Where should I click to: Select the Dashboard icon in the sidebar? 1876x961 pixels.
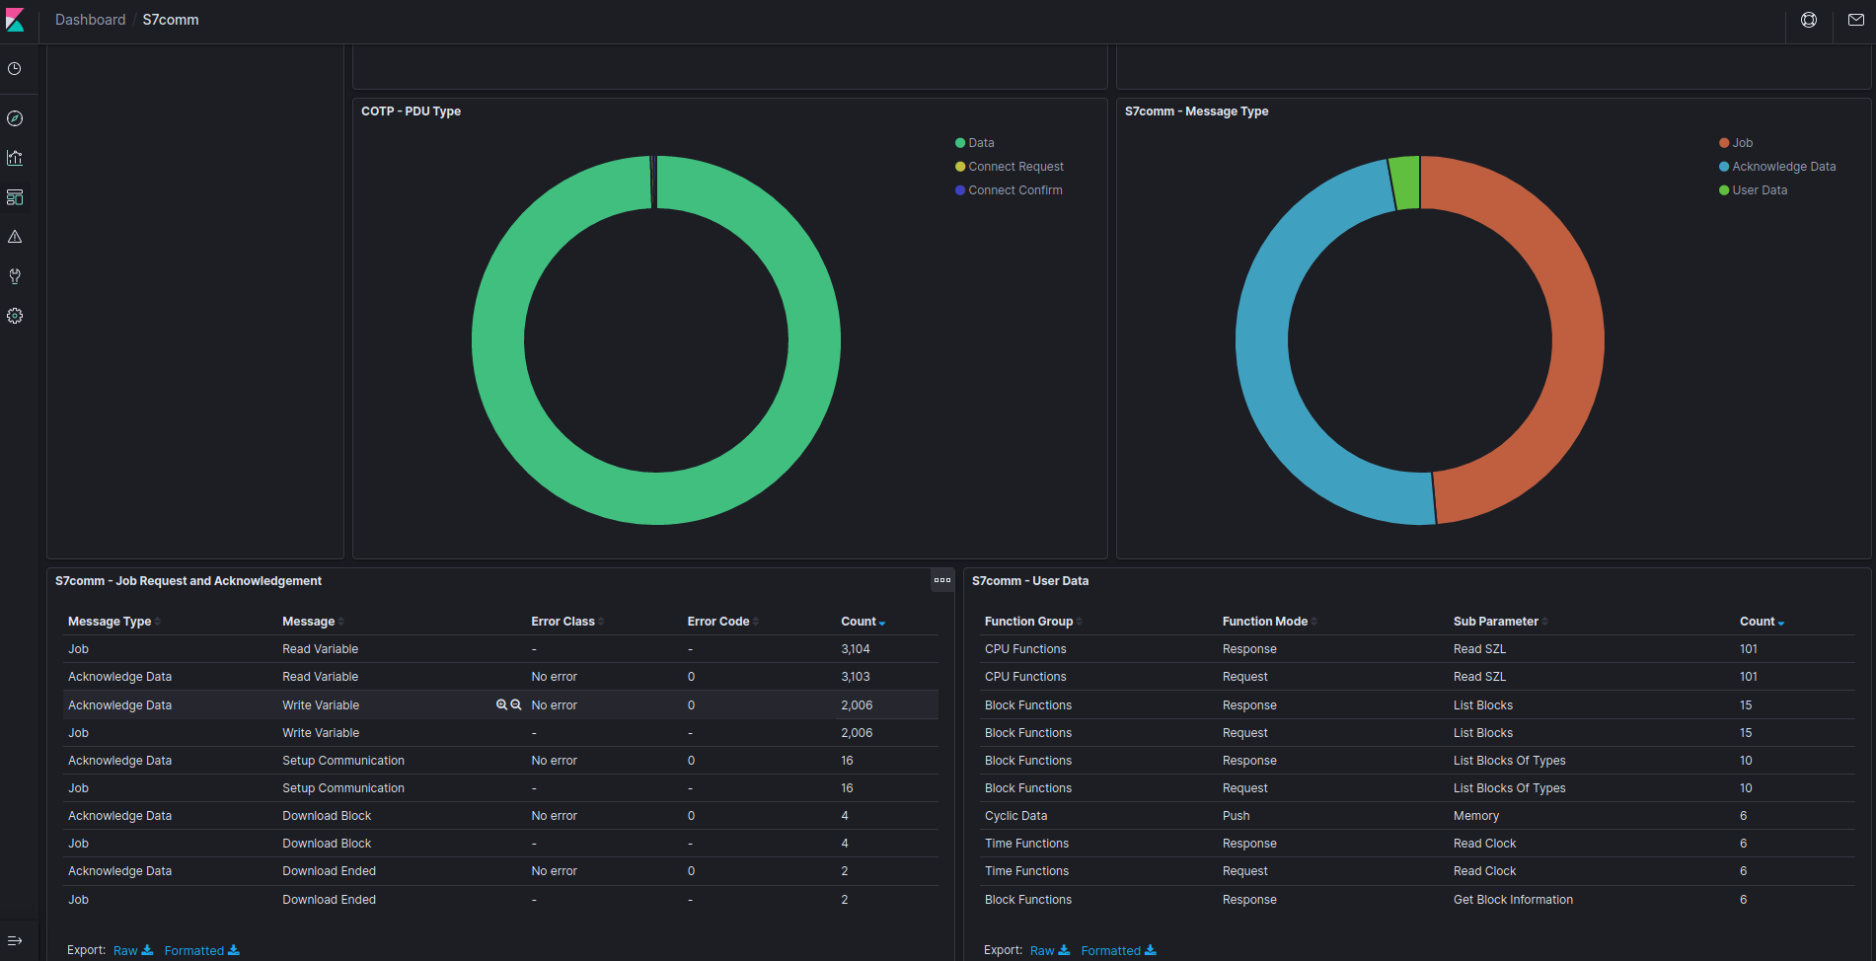click(x=15, y=197)
